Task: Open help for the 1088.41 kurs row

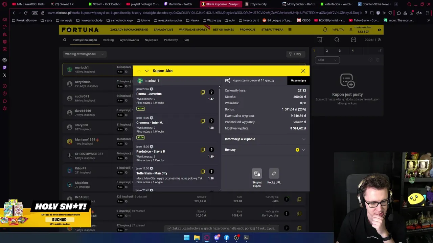Action: click(286, 214)
